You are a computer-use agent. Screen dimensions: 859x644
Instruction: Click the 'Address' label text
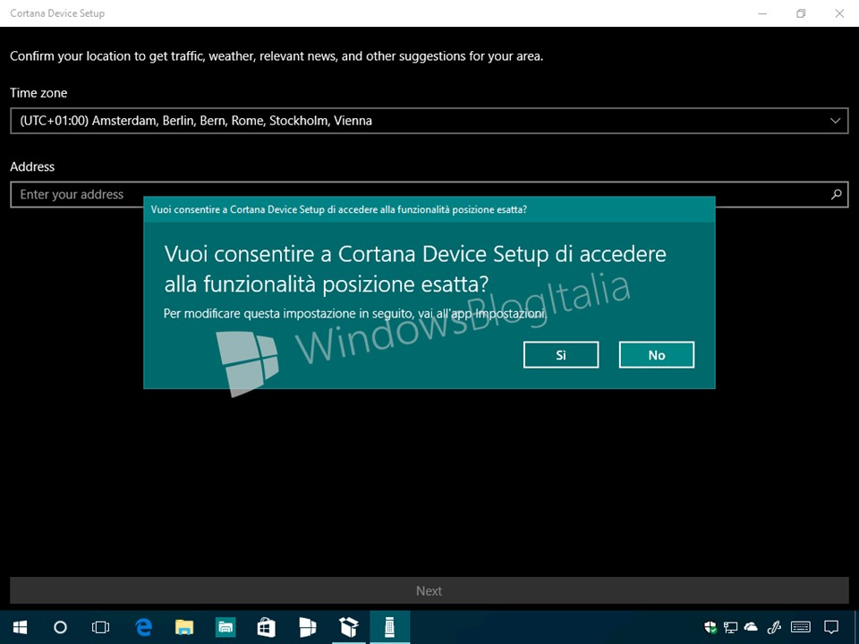point(32,166)
